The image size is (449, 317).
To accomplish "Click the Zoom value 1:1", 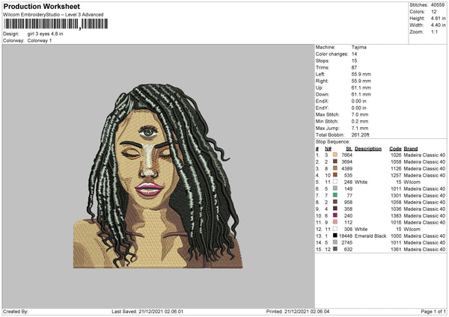I will click(434, 31).
